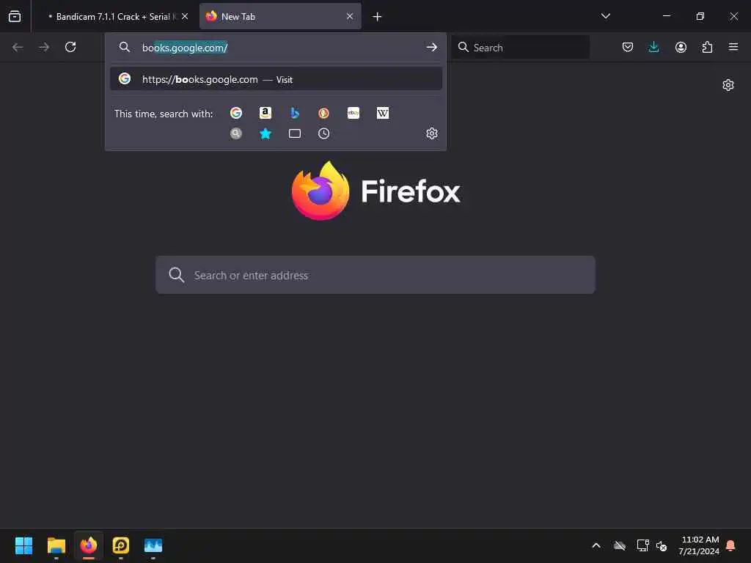Search this time with DuckDuckGo

click(323, 113)
